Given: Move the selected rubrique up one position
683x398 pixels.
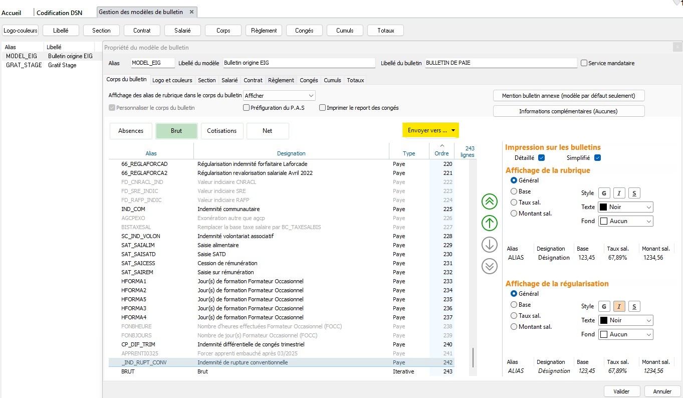Looking at the screenshot, I should [x=489, y=223].
